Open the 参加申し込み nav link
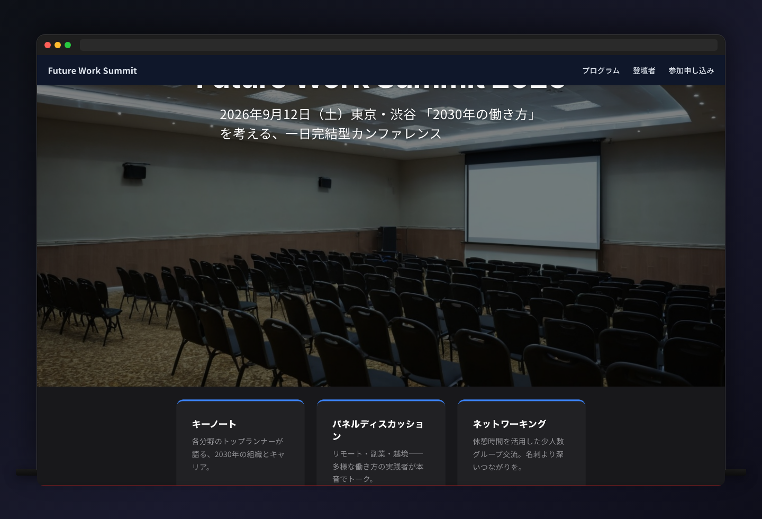 point(691,71)
